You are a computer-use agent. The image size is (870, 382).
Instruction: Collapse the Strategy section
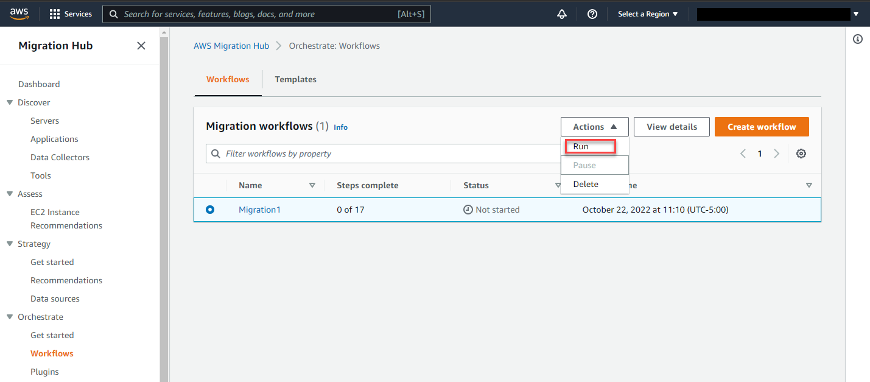coord(10,244)
